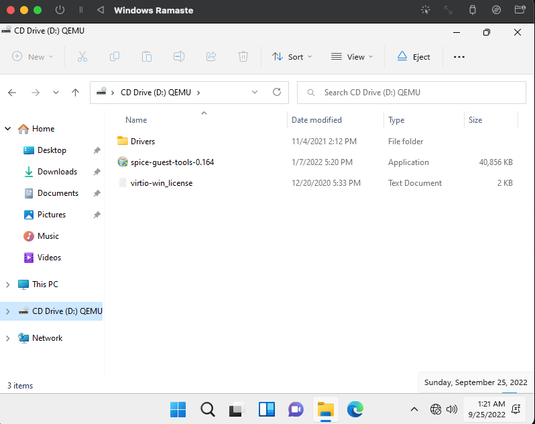The image size is (535, 424).
Task: Click the UTM resize display icon
Action: click(448, 10)
